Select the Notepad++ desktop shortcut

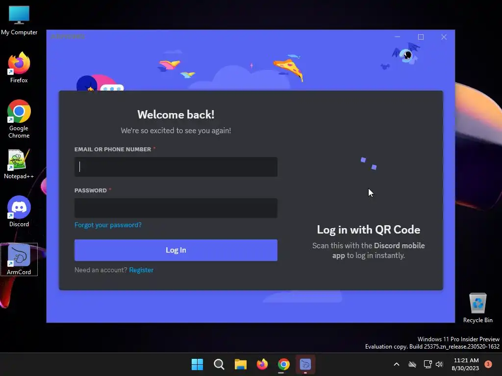pos(19,164)
